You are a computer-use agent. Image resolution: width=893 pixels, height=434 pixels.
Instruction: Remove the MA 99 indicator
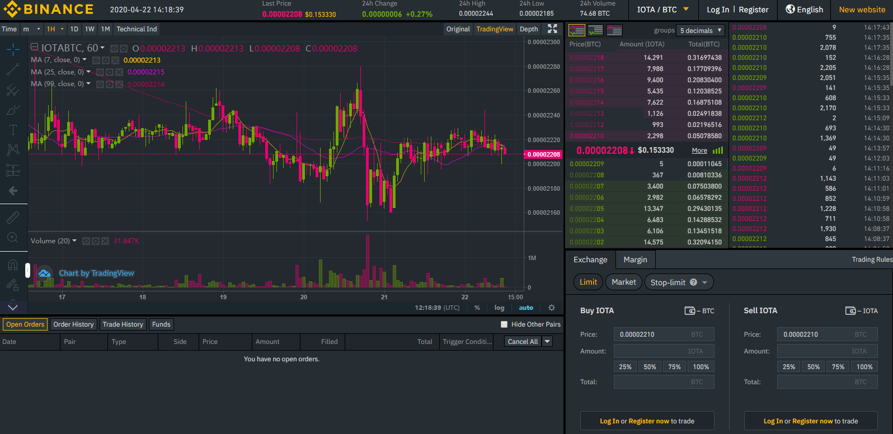pos(119,84)
